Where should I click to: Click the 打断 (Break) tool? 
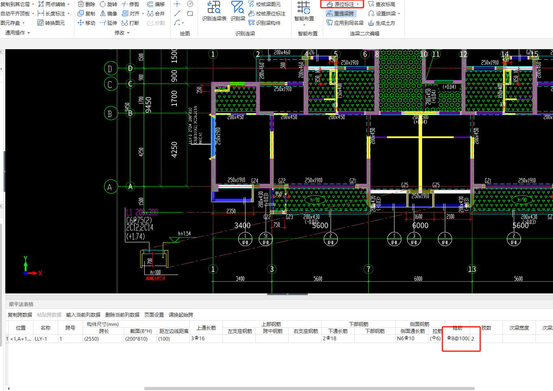[130, 23]
